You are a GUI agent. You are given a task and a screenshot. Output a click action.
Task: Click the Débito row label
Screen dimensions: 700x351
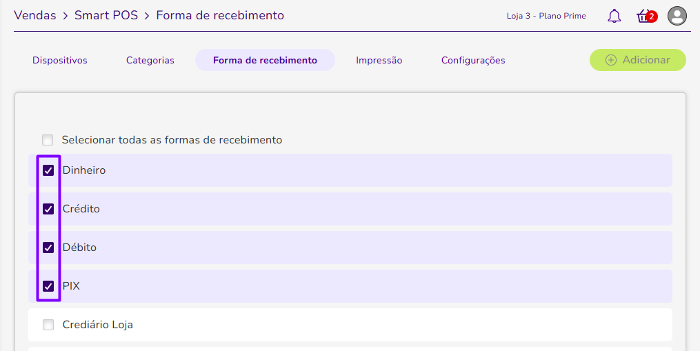tap(79, 248)
